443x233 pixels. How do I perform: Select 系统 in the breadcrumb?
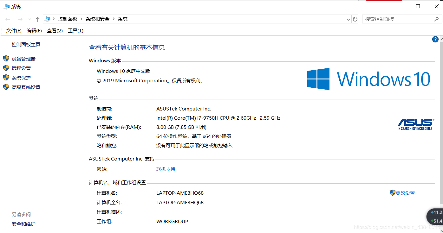123,19
